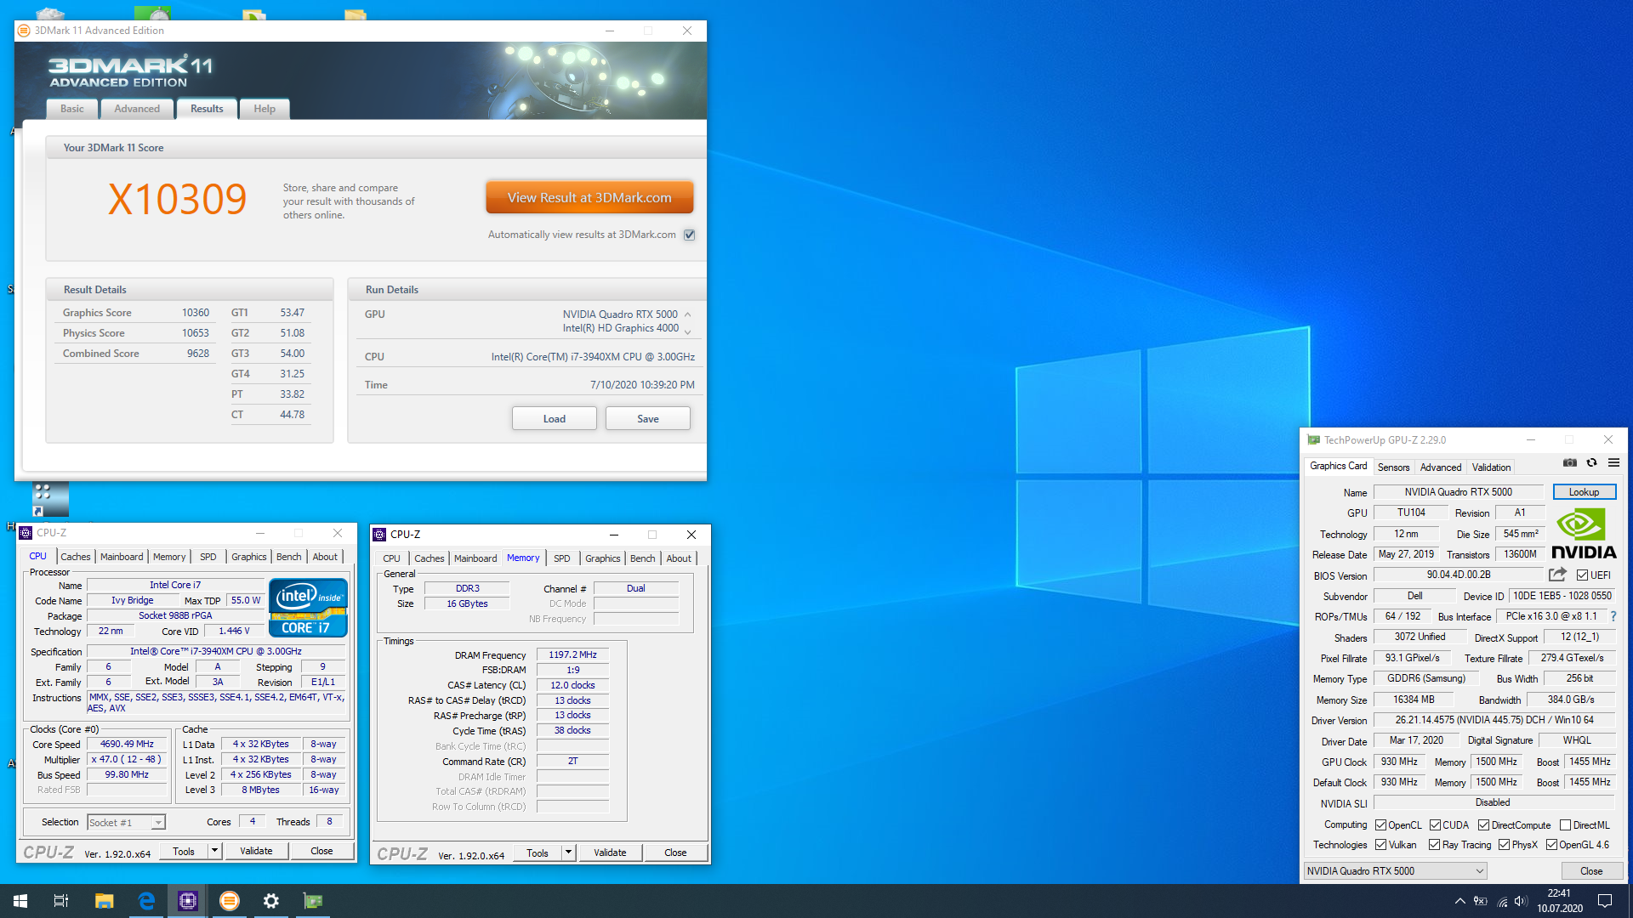Click the Core Speed value field

[x=127, y=744]
